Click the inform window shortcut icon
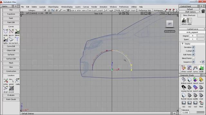Viewport: 206px width, 115px height. pos(184,20)
